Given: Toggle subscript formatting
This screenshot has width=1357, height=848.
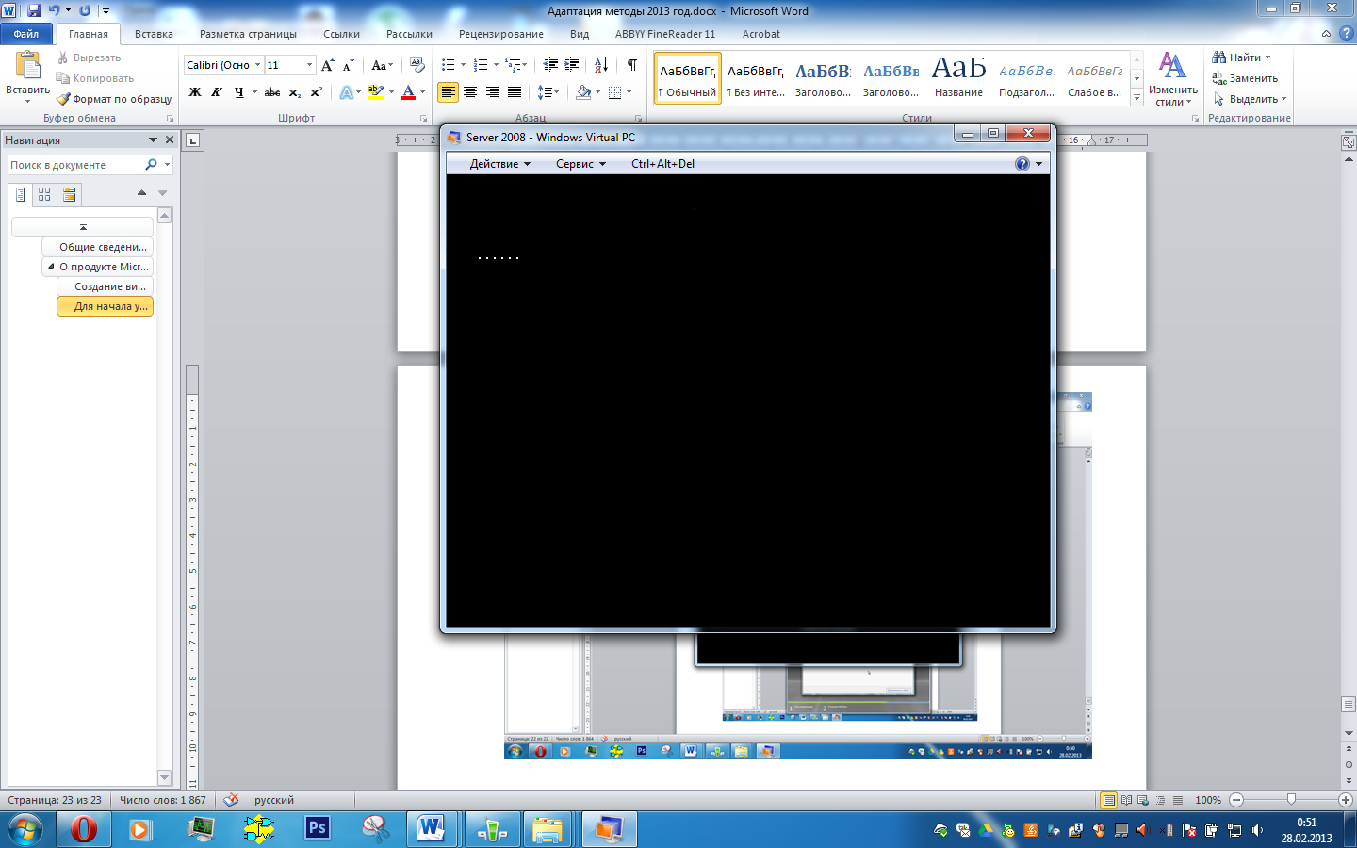Looking at the screenshot, I should (294, 92).
